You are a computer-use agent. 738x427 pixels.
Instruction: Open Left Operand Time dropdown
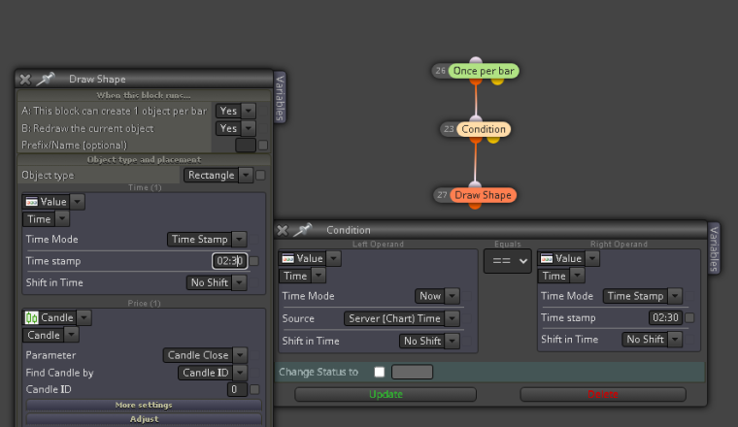click(x=302, y=276)
